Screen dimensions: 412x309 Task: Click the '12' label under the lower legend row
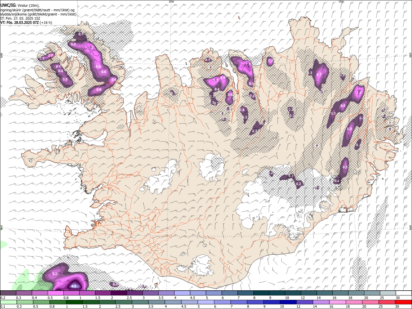click(299, 306)
